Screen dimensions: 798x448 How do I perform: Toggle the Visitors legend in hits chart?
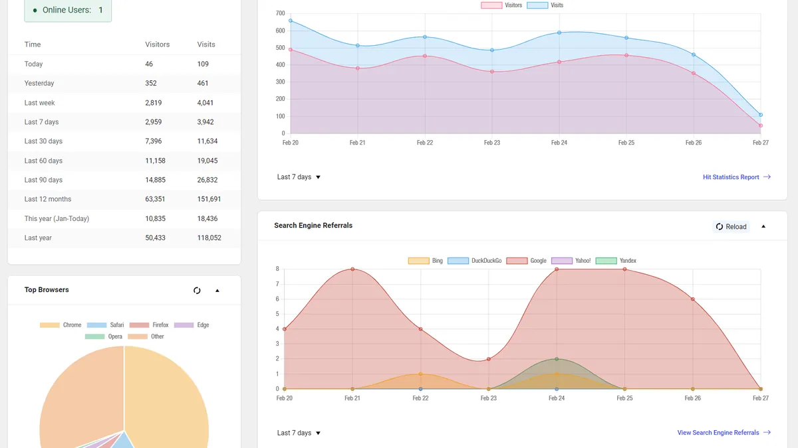pyautogui.click(x=491, y=5)
